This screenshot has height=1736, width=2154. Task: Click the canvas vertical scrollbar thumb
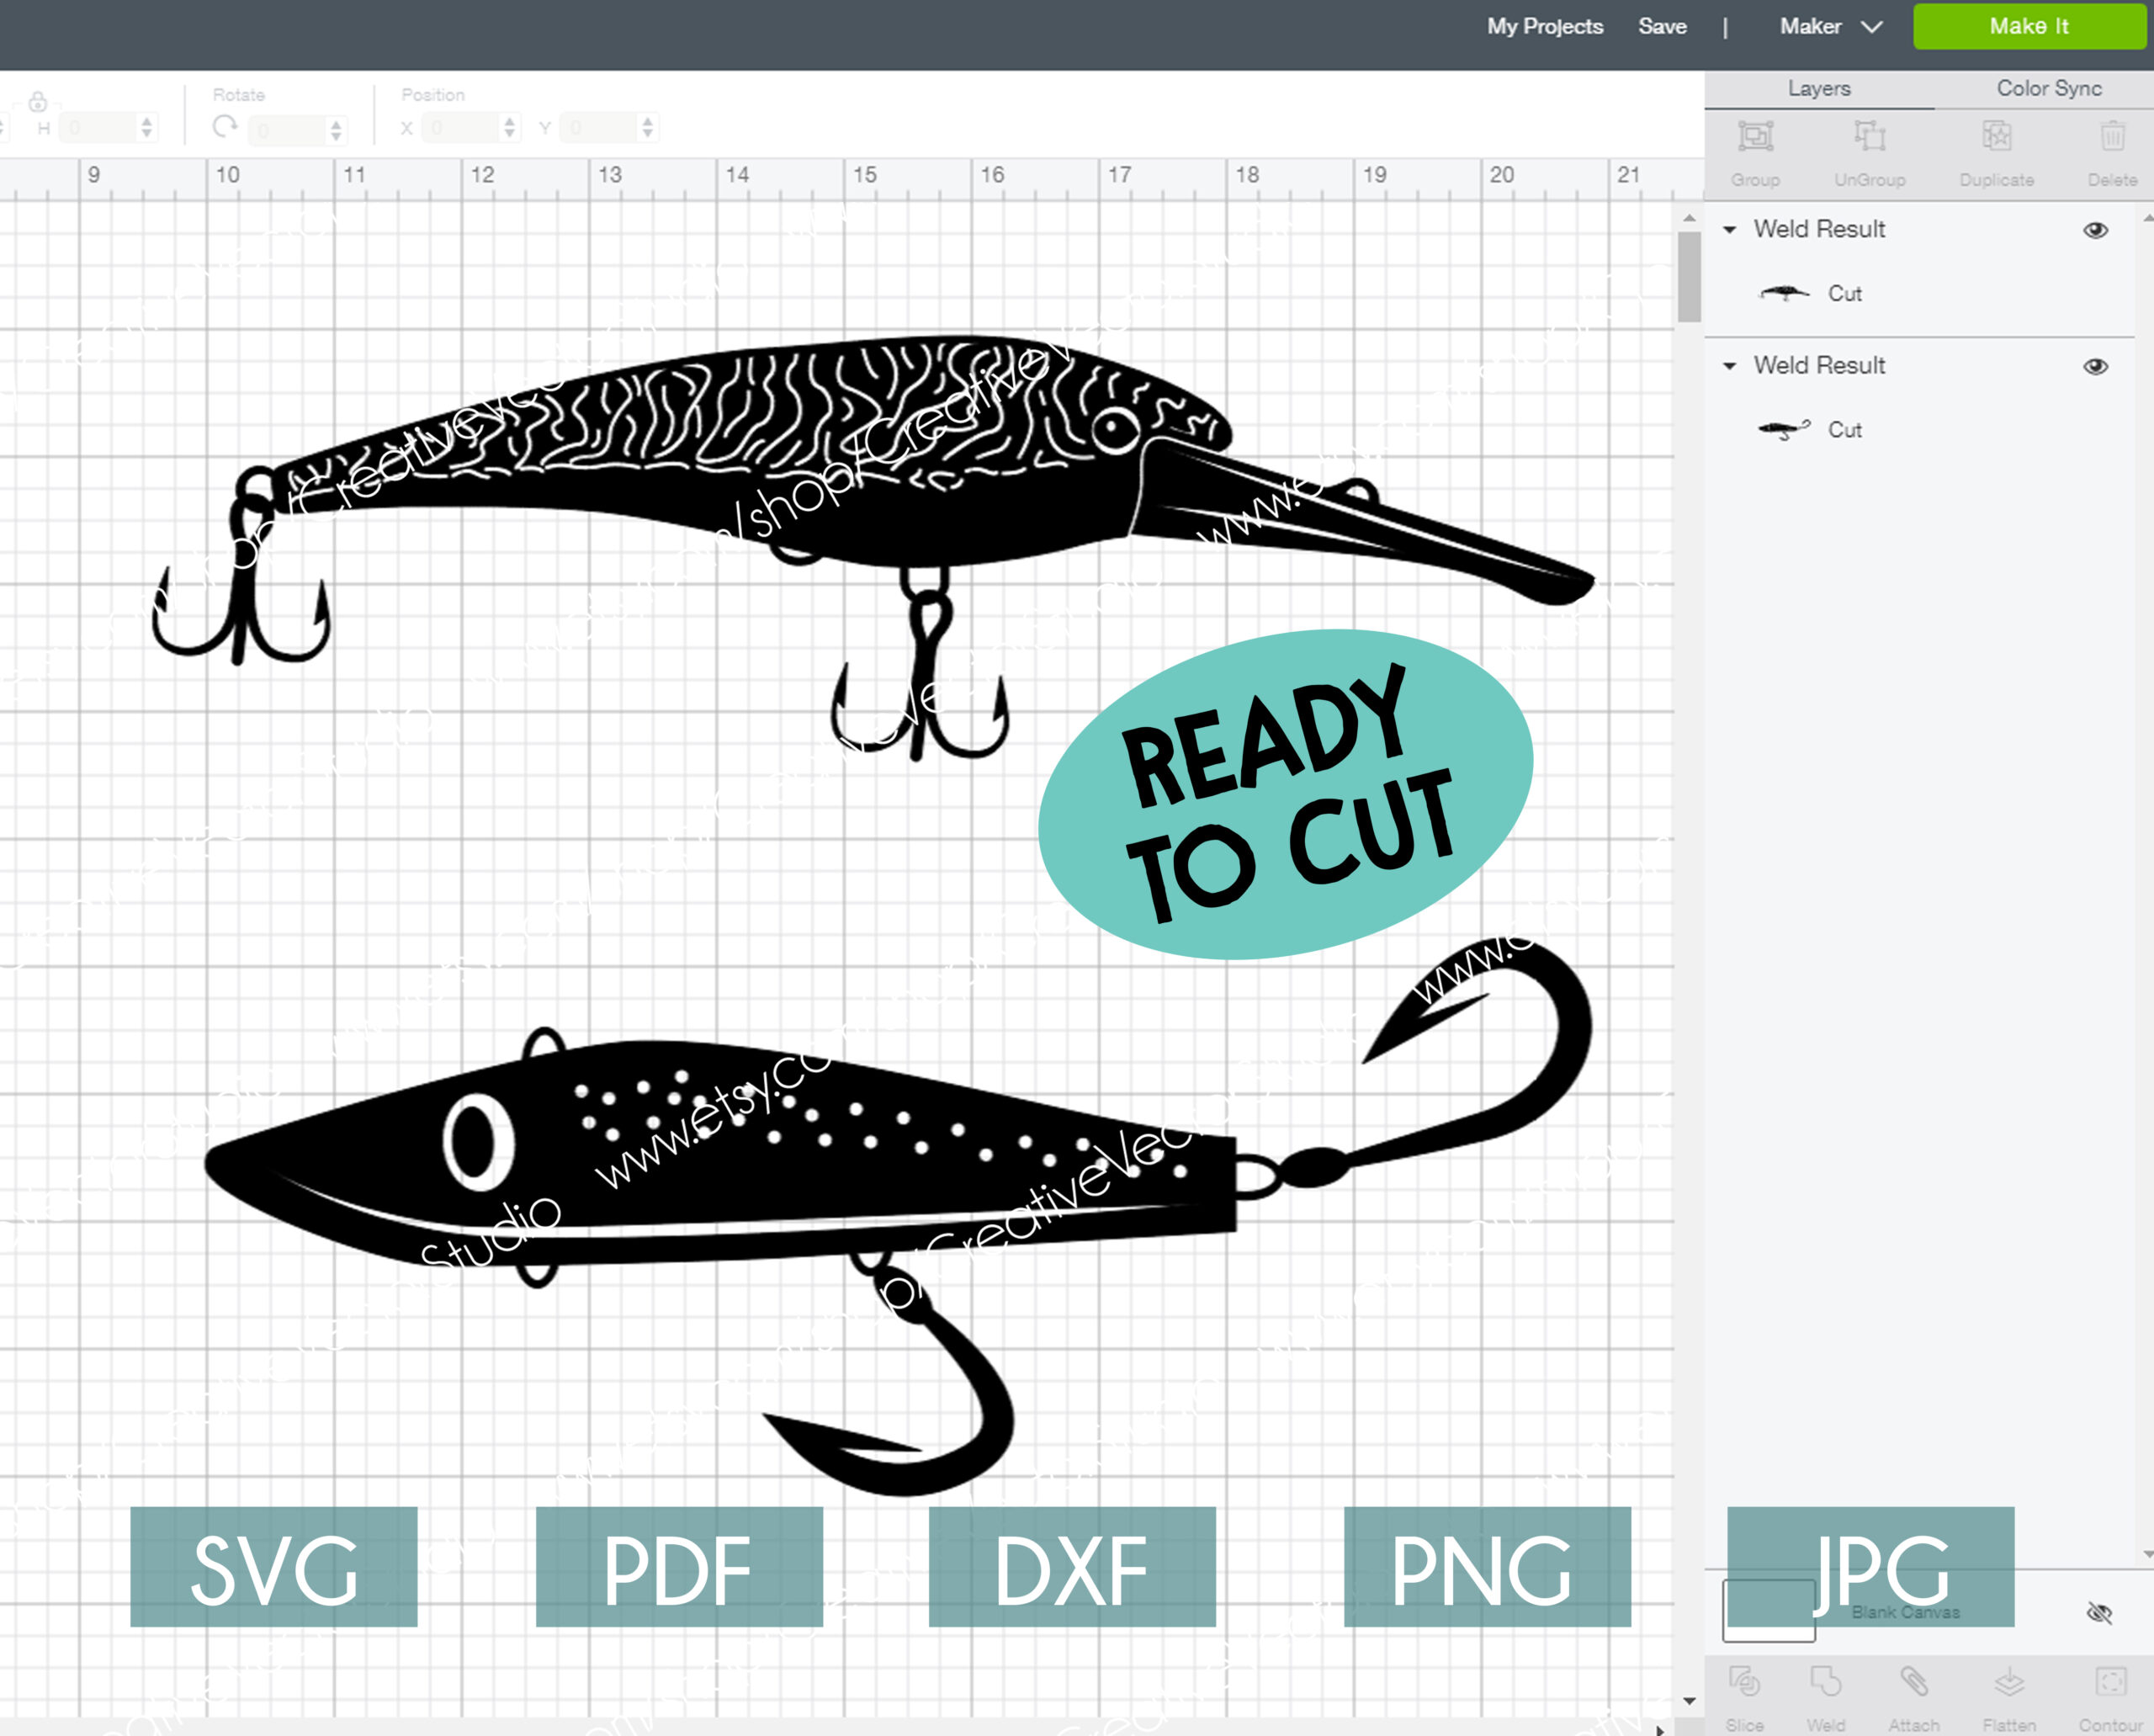click(1689, 277)
